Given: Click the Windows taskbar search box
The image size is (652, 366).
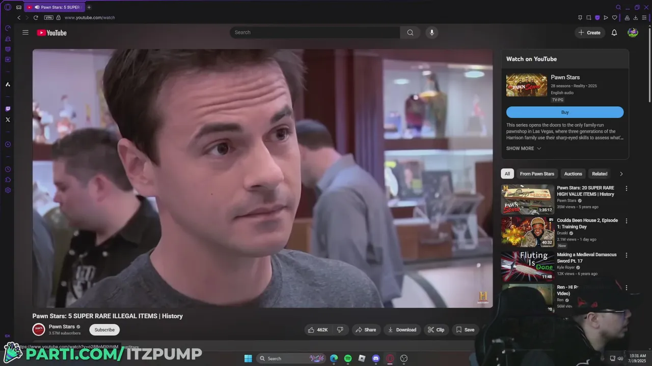Looking at the screenshot, I should 290,358.
